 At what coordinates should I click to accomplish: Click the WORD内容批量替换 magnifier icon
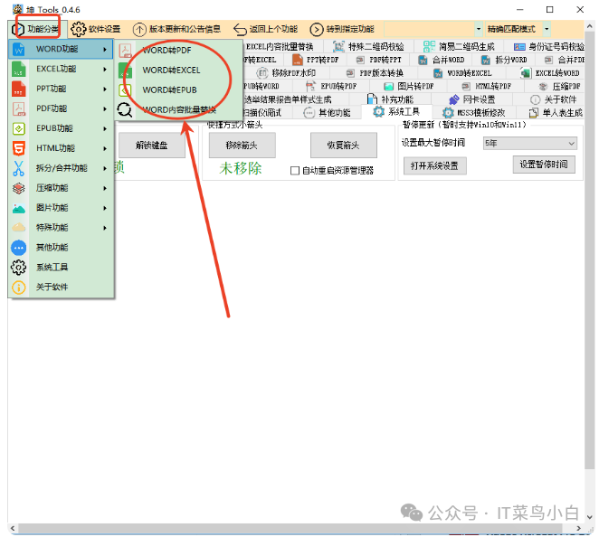125,110
